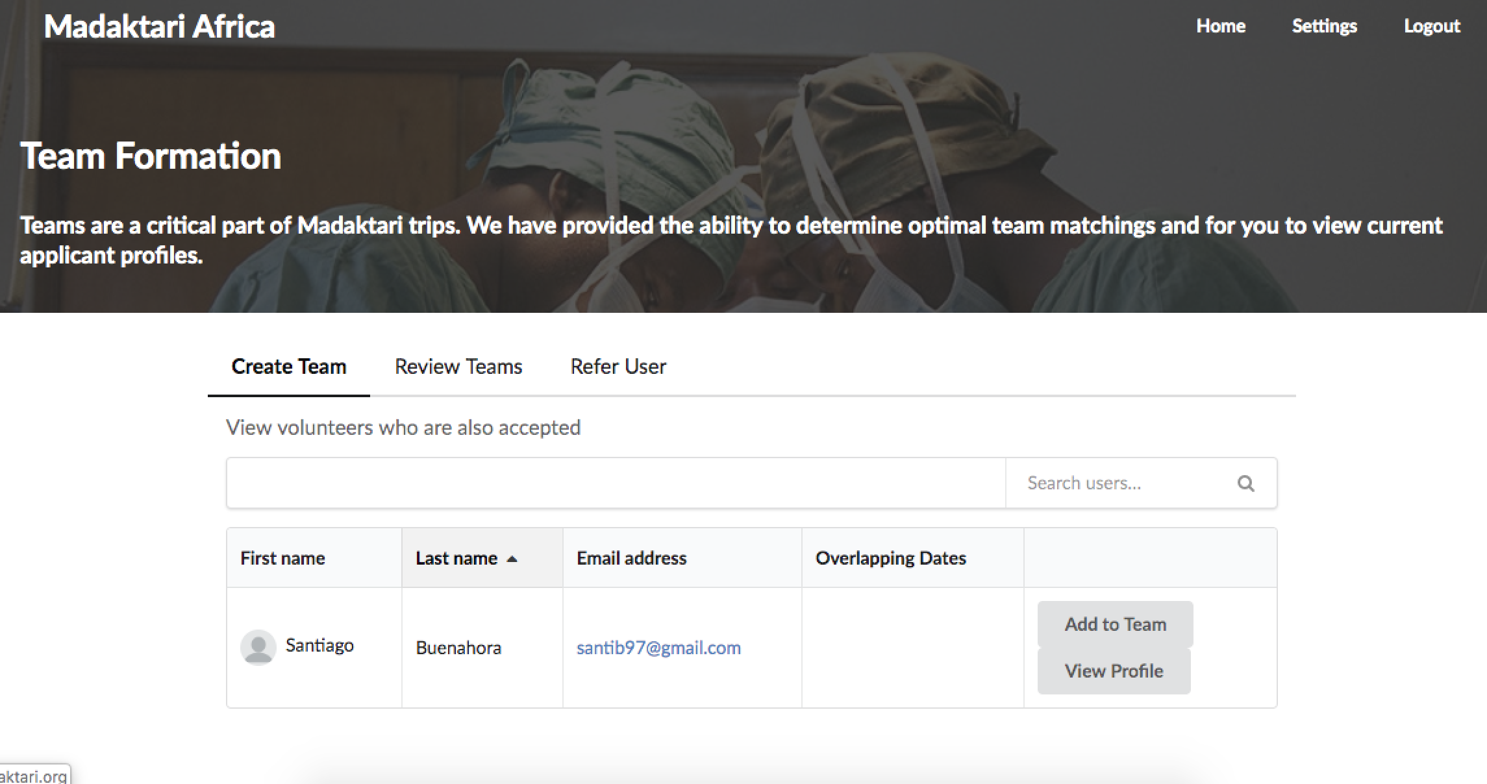1487x784 pixels.
Task: Click the Santiago first name text
Action: point(319,646)
